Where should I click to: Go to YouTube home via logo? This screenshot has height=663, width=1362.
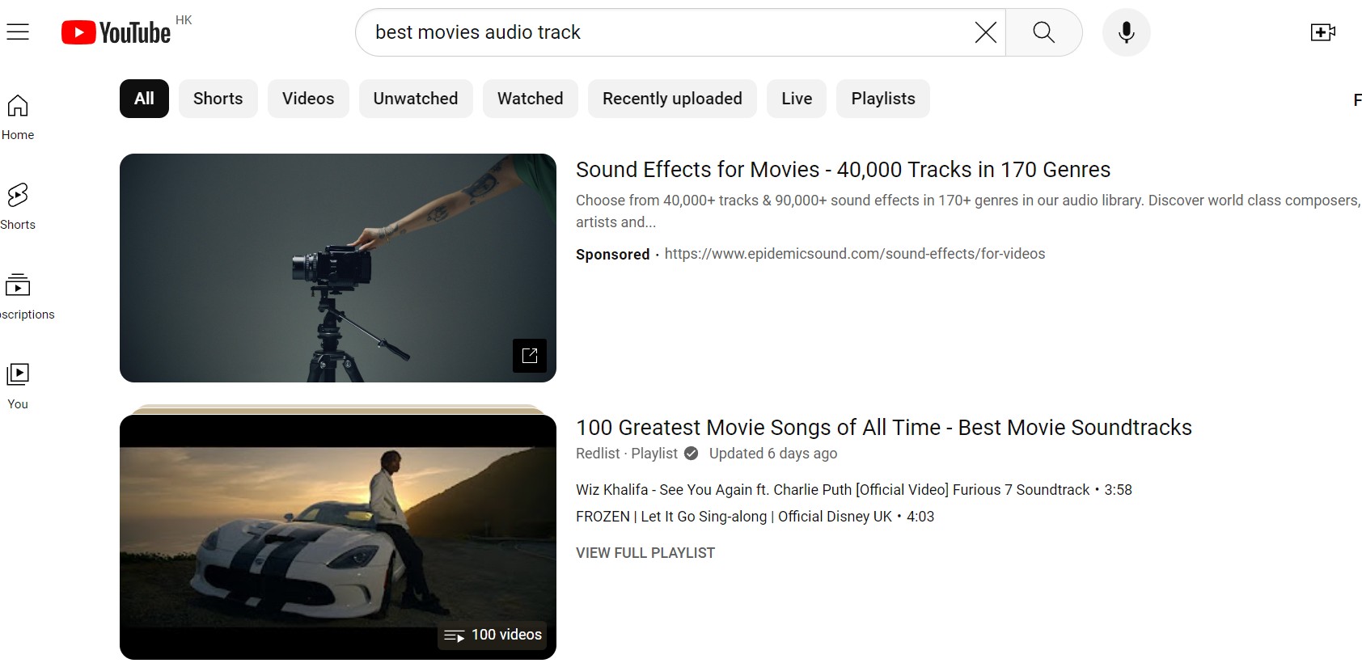point(116,32)
